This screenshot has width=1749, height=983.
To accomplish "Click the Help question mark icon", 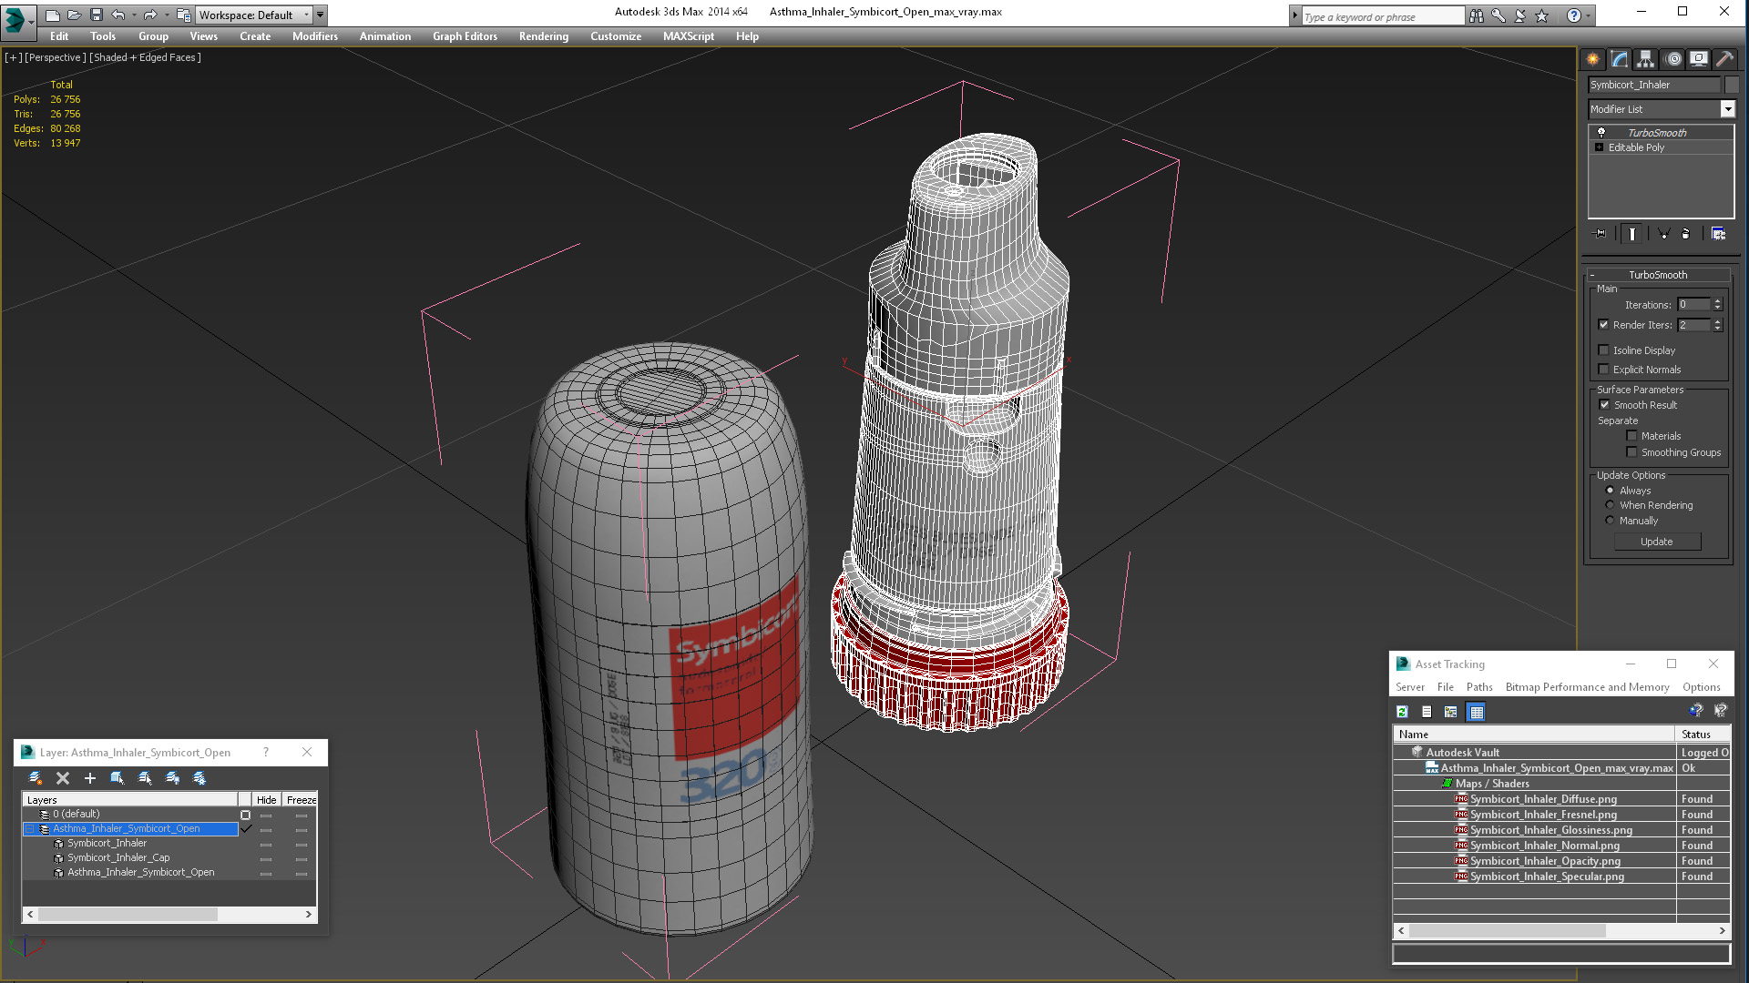I will tap(1573, 15).
